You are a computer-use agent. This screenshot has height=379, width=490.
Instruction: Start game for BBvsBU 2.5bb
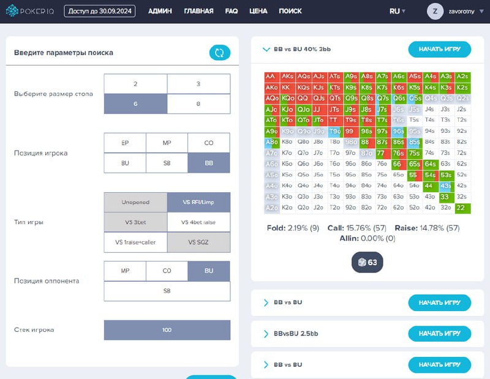point(439,334)
